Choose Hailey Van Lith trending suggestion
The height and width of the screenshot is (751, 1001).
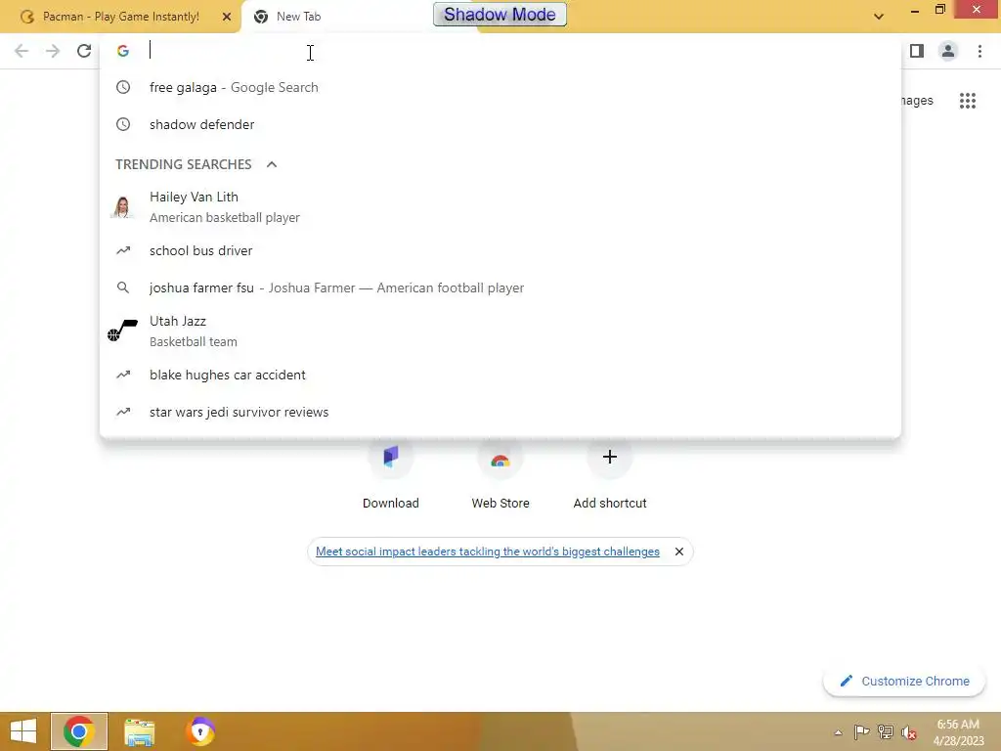coord(500,207)
